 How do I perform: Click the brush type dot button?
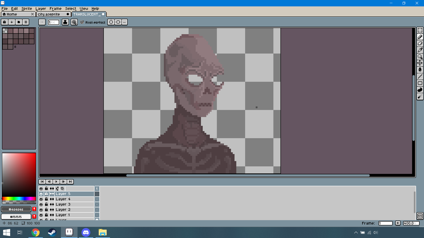pos(42,22)
